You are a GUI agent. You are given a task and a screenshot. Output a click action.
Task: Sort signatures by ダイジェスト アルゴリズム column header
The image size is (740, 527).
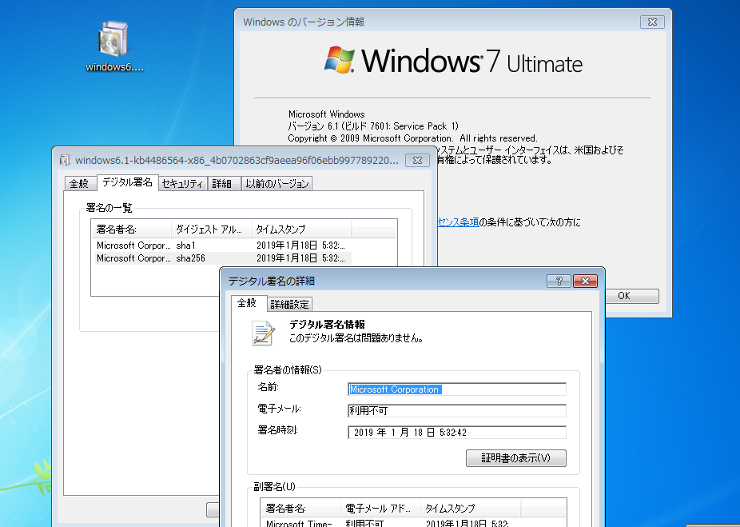211,229
